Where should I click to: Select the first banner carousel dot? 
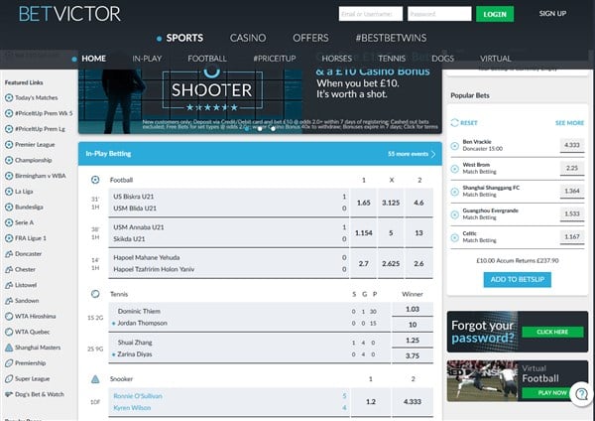247,129
